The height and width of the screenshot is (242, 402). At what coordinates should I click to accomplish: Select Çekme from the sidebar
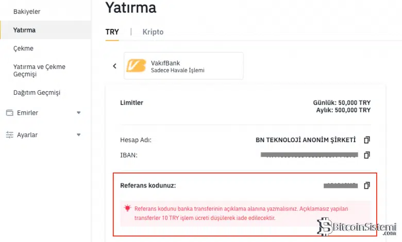pyautogui.click(x=23, y=48)
